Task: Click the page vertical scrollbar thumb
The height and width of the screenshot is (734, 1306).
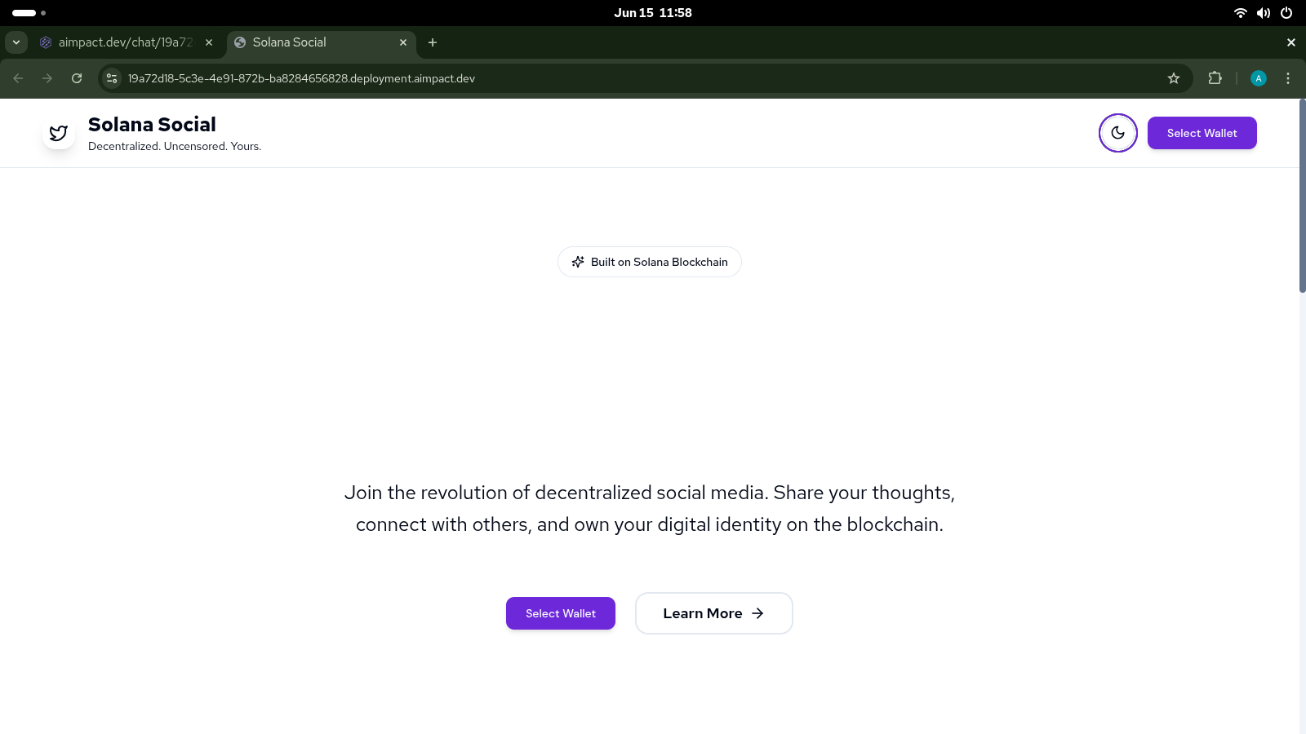Action: (x=1303, y=196)
